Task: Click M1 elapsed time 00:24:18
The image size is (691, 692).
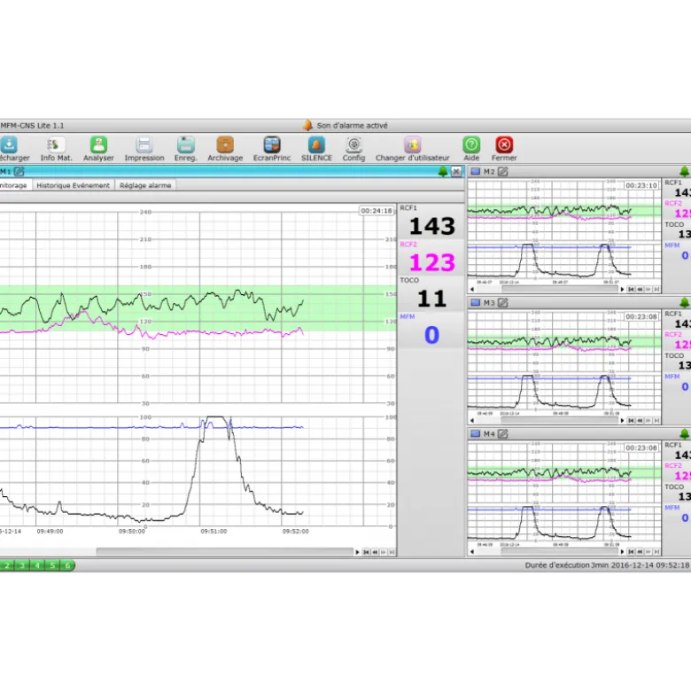Action: (377, 211)
